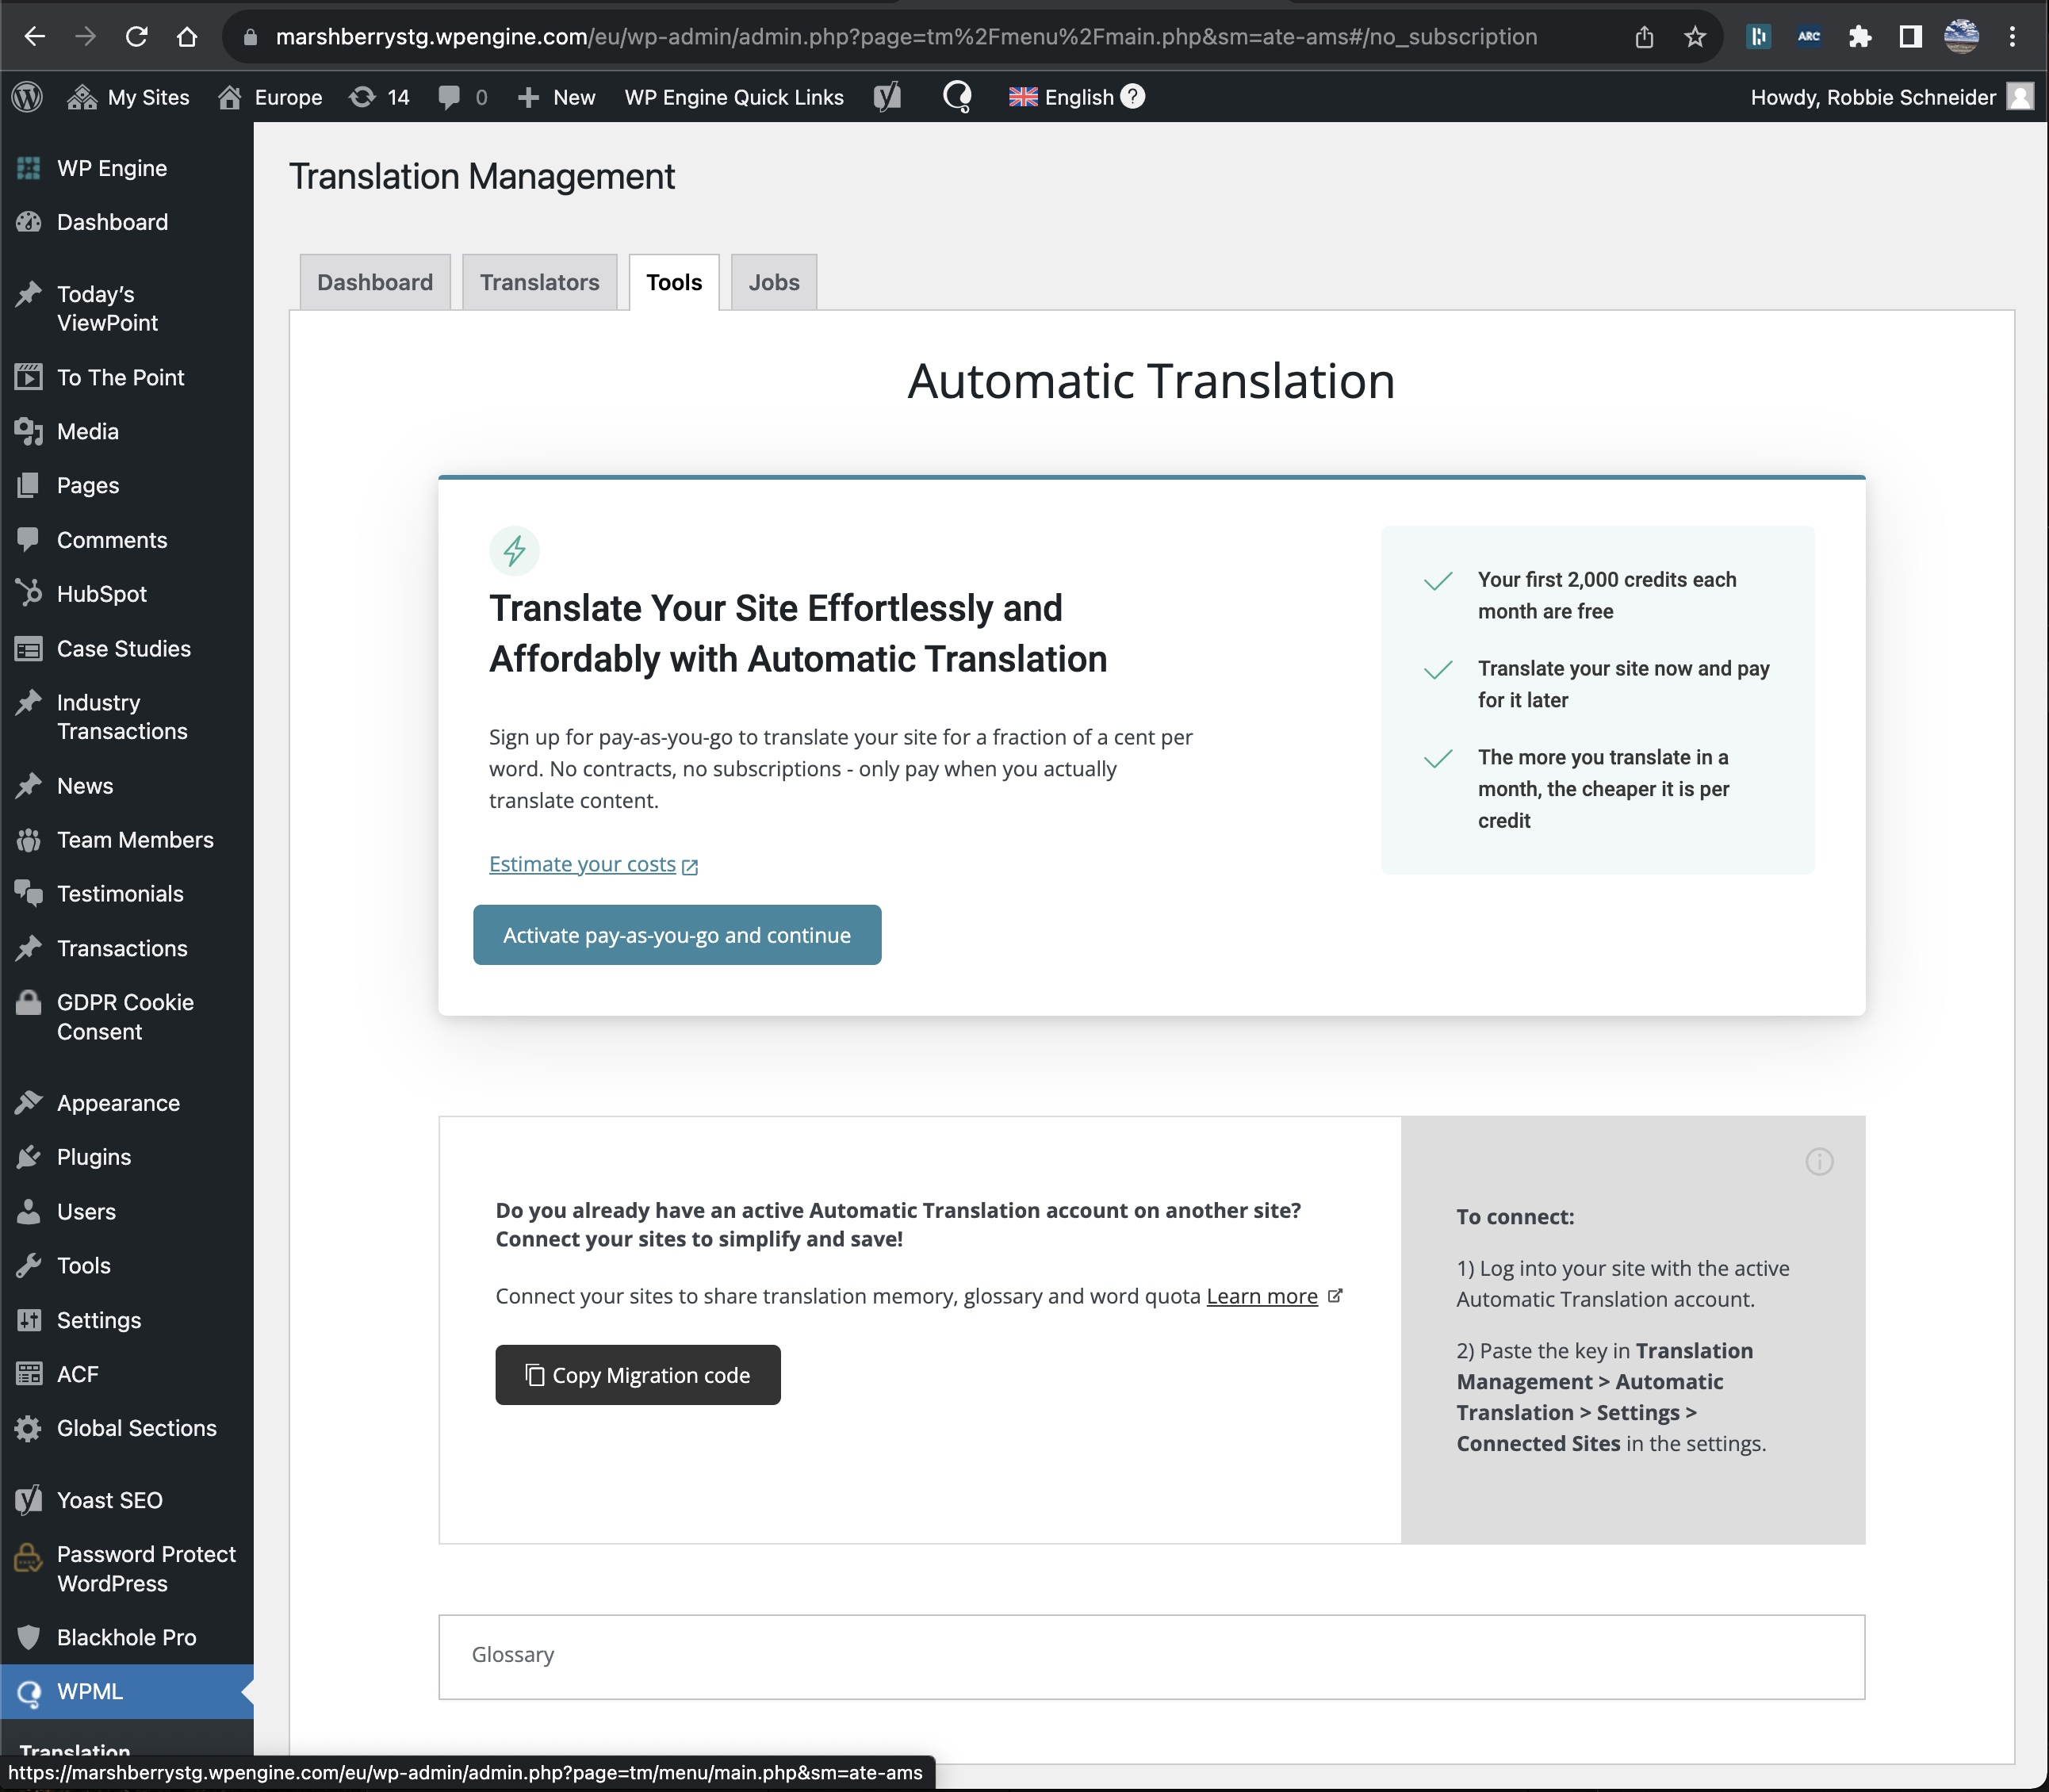Open WP Engine in sidebar
Image resolution: width=2049 pixels, height=1792 pixels.
click(x=127, y=168)
